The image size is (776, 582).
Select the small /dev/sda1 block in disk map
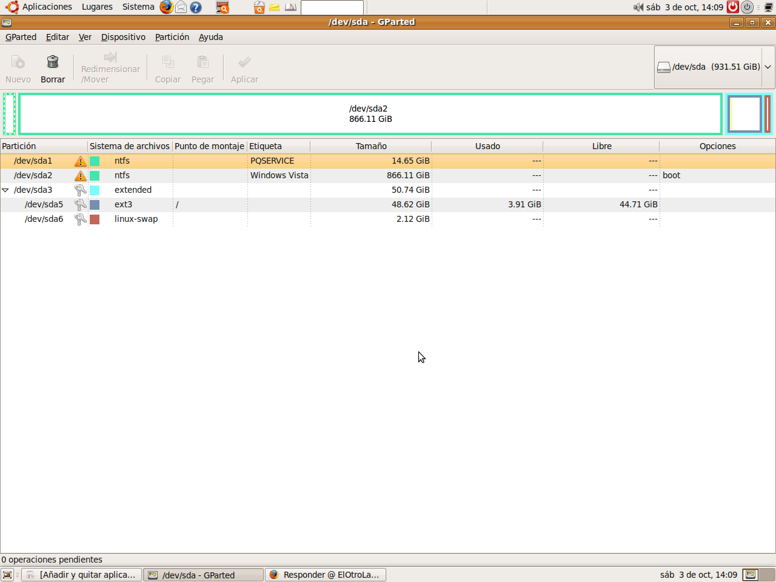coord(9,114)
